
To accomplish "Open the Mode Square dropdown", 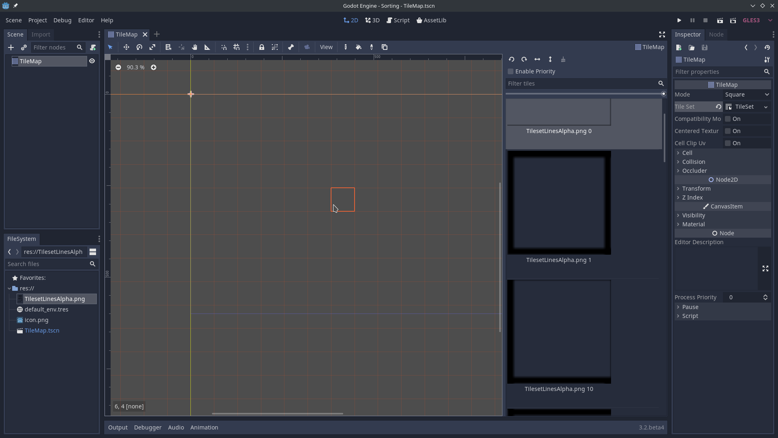I will click(747, 94).
